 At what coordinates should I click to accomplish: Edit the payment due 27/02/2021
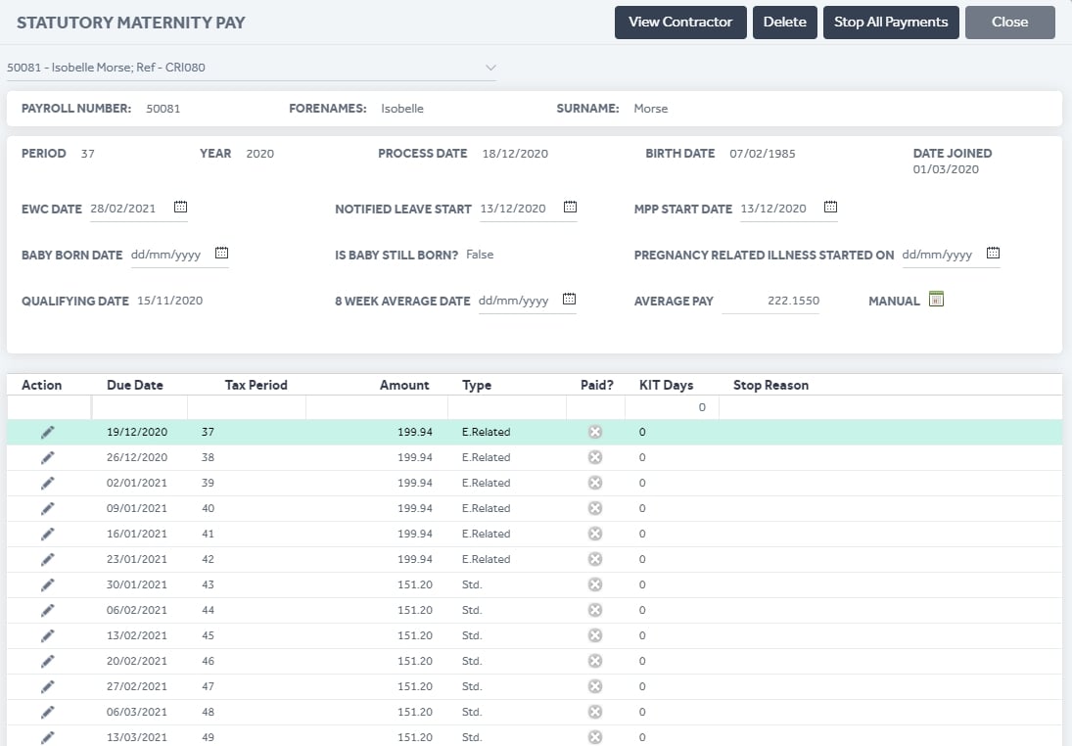[47, 686]
